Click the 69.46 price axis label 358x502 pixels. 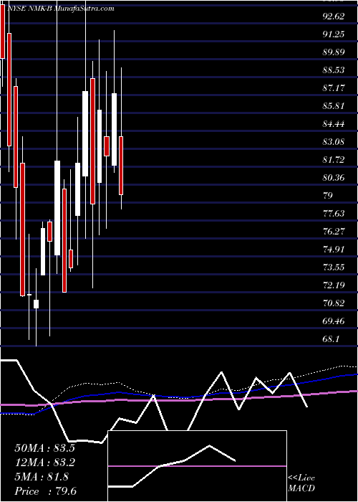pos(334,321)
